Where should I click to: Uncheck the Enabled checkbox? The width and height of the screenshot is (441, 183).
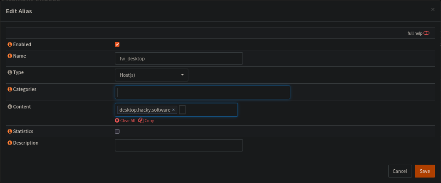point(117,44)
